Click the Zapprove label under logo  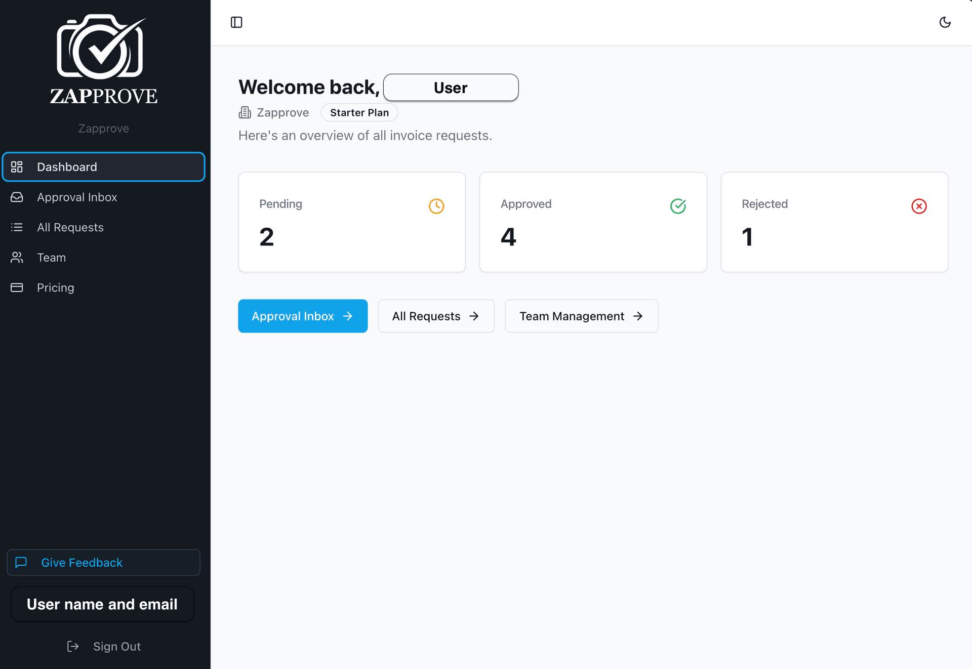103,129
